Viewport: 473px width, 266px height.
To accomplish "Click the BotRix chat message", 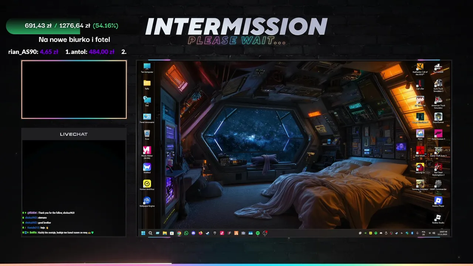I will pyautogui.click(x=58, y=233).
